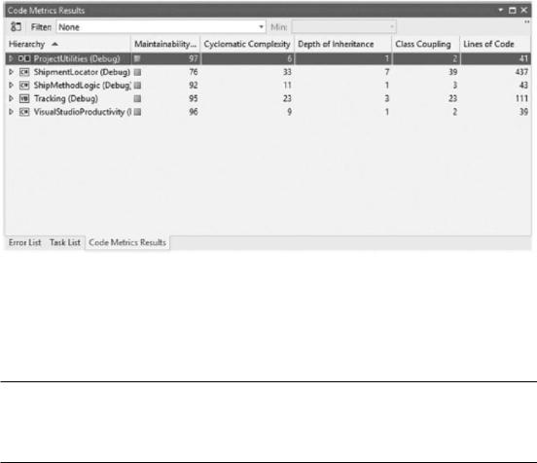Screen dimensions: 537x463
Task: Click maintainability value 95 for Tracking
Action: (x=194, y=98)
